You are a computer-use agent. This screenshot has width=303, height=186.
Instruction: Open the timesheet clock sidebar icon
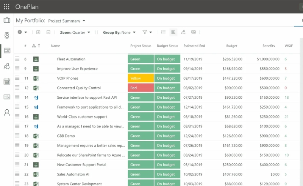(7, 35)
